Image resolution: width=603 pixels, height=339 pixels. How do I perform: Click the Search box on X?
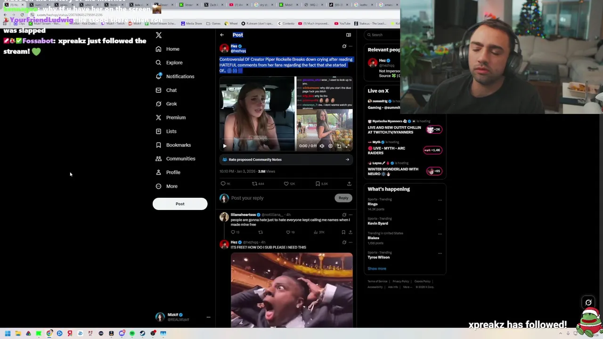pos(383,35)
